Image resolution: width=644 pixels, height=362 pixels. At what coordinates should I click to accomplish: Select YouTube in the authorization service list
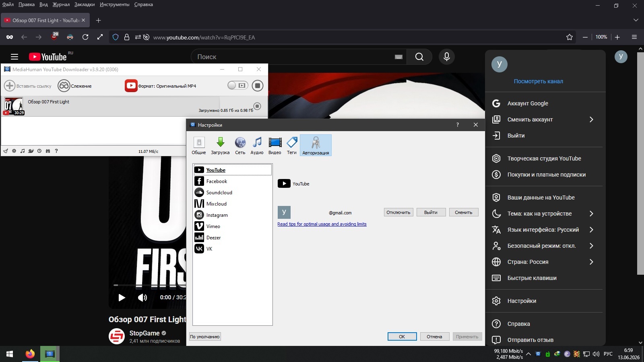click(x=233, y=170)
